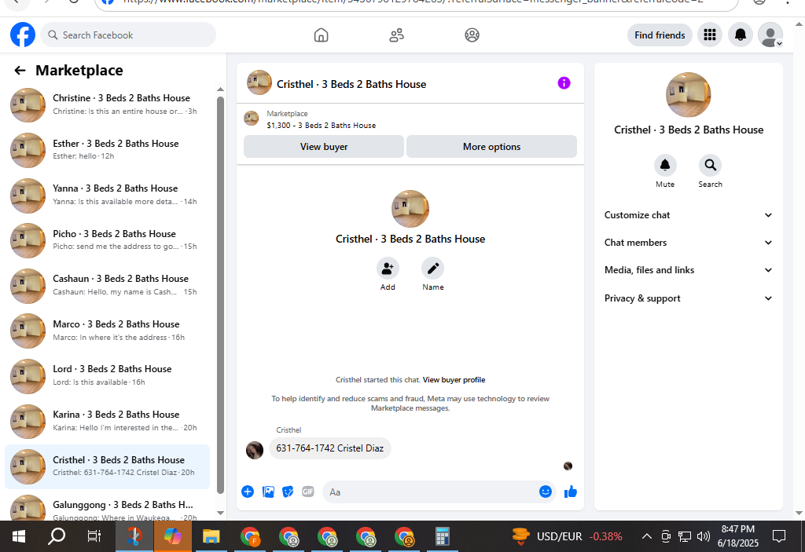The width and height of the screenshot is (805, 552).
Task: Open the Calculator taskbar icon
Action: [x=443, y=536]
